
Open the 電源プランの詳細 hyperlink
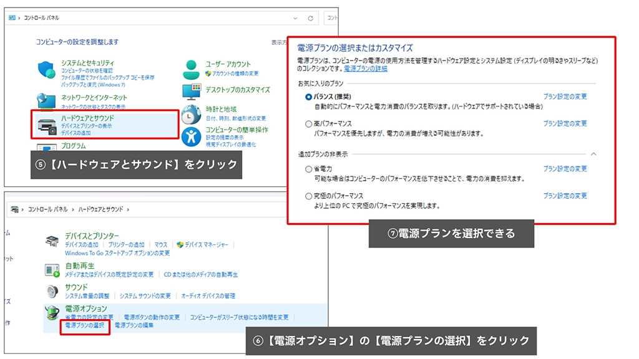click(x=366, y=69)
